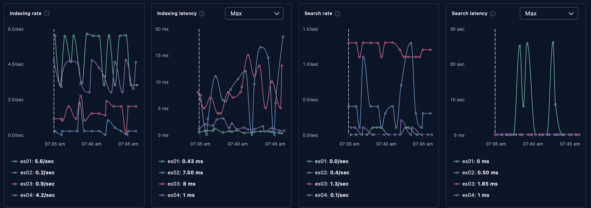Open the Indexing latency Max dropdown
The height and width of the screenshot is (208, 591).
click(x=254, y=13)
